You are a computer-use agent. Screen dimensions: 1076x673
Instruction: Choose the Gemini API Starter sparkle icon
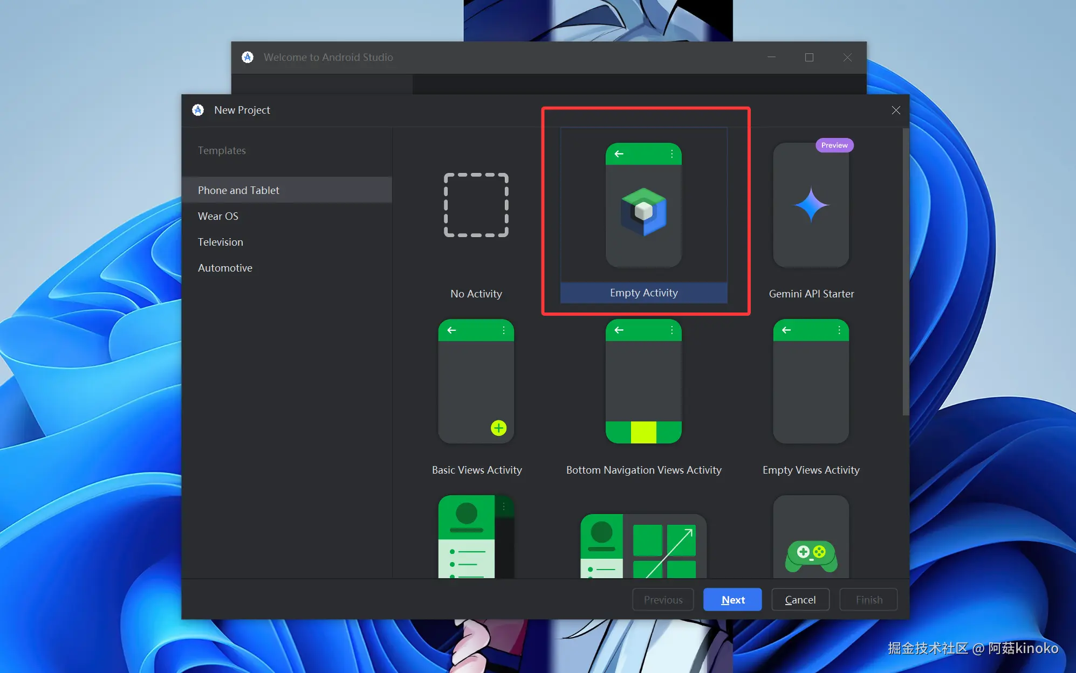[x=811, y=205]
